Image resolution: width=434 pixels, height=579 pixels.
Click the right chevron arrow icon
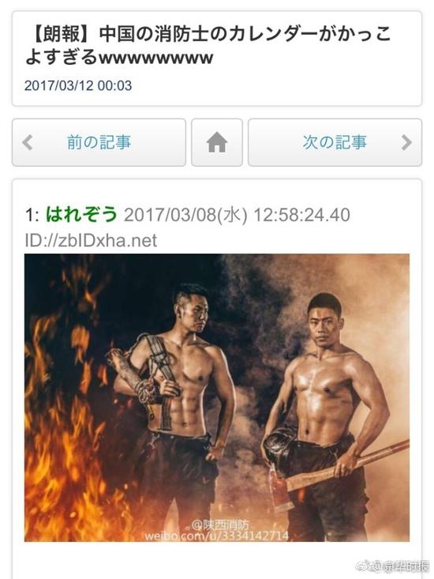pos(406,142)
